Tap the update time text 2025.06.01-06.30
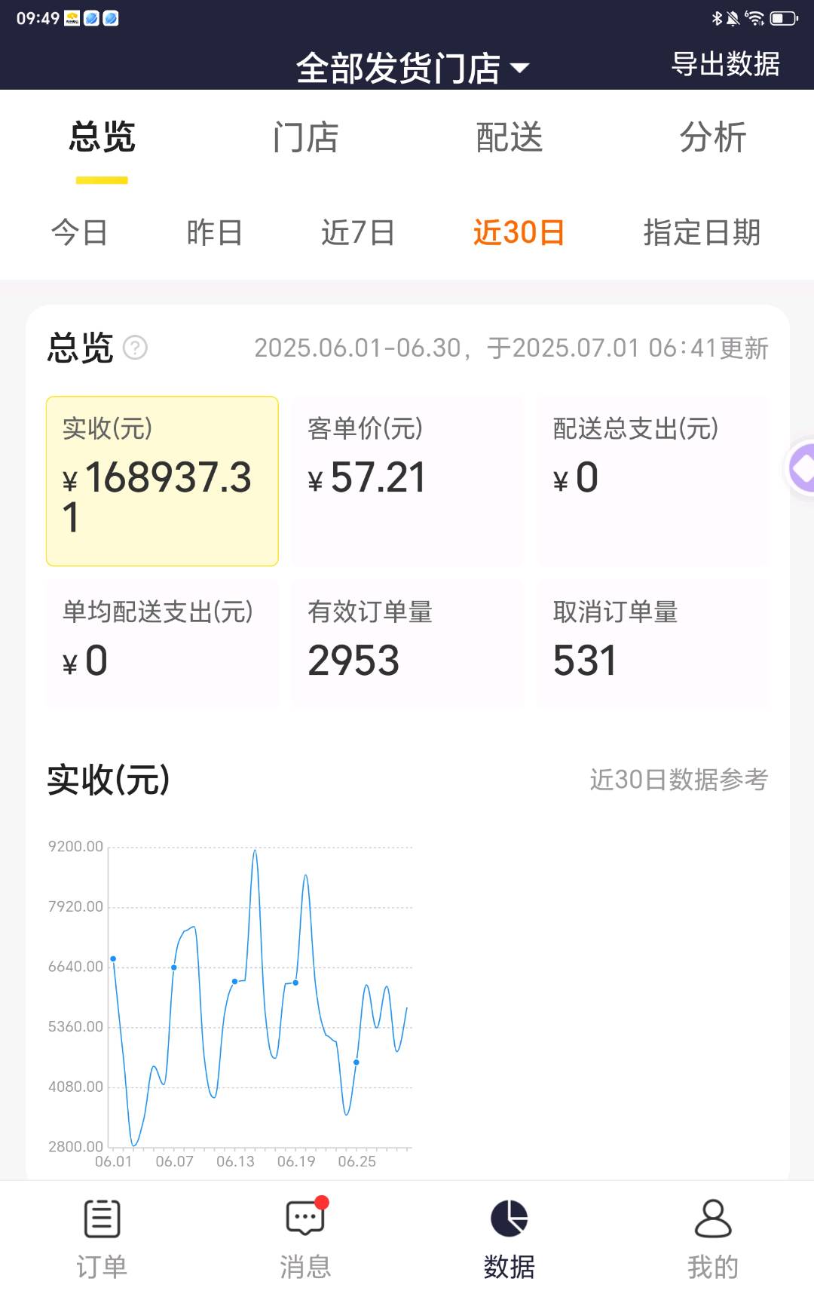Viewport: 814px width, 1303px height. (511, 348)
